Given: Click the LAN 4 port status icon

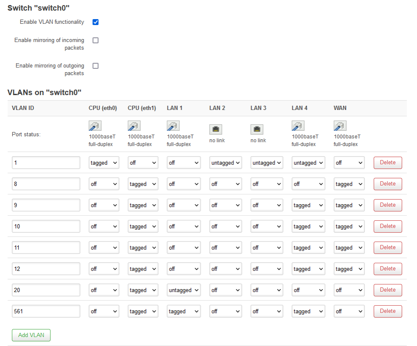Looking at the screenshot, I should click(298, 126).
